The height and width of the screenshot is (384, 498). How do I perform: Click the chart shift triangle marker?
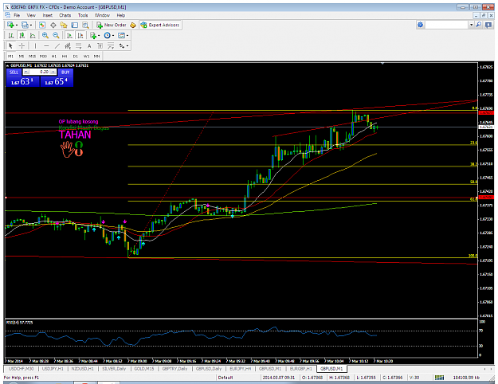[382, 64]
